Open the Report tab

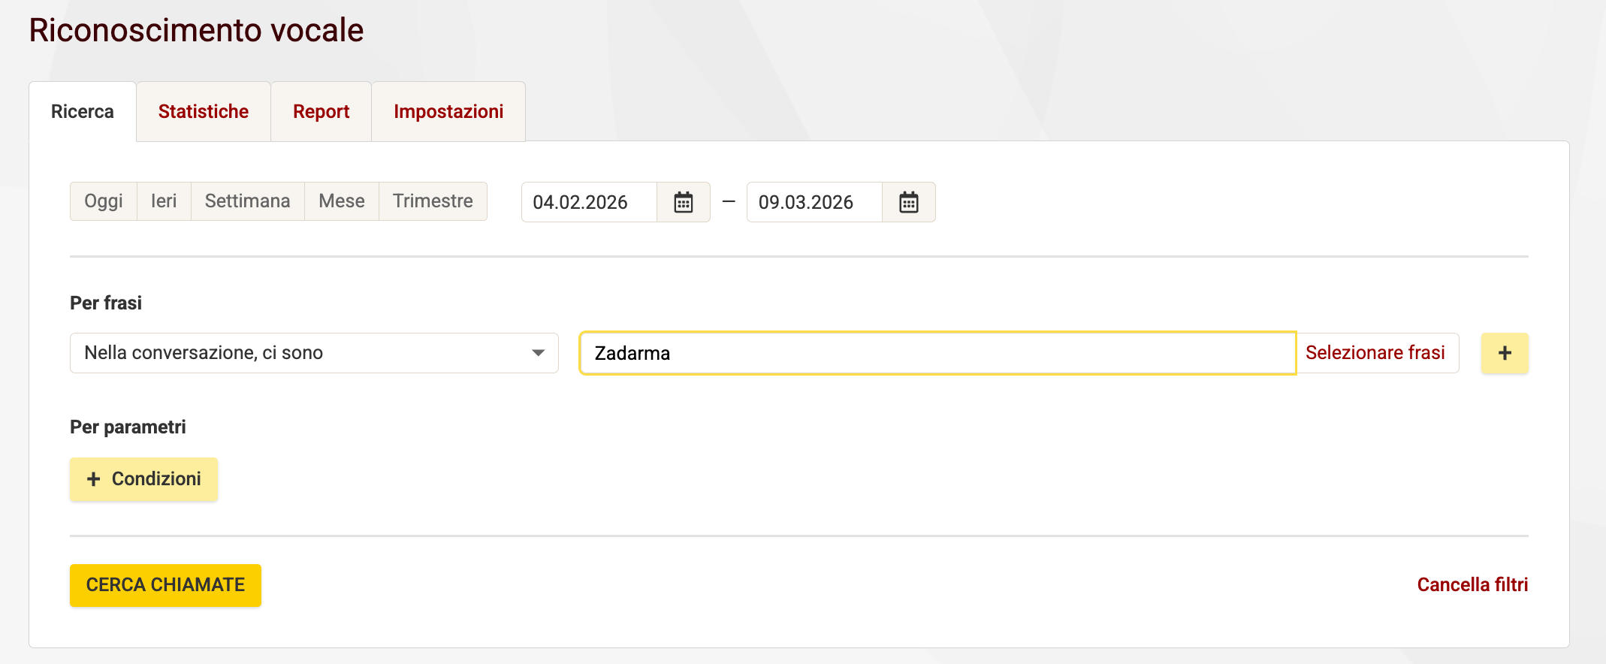(x=321, y=111)
